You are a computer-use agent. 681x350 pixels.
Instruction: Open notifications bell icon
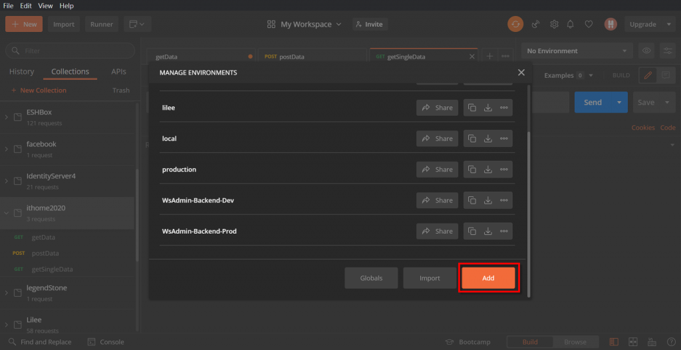(x=571, y=25)
